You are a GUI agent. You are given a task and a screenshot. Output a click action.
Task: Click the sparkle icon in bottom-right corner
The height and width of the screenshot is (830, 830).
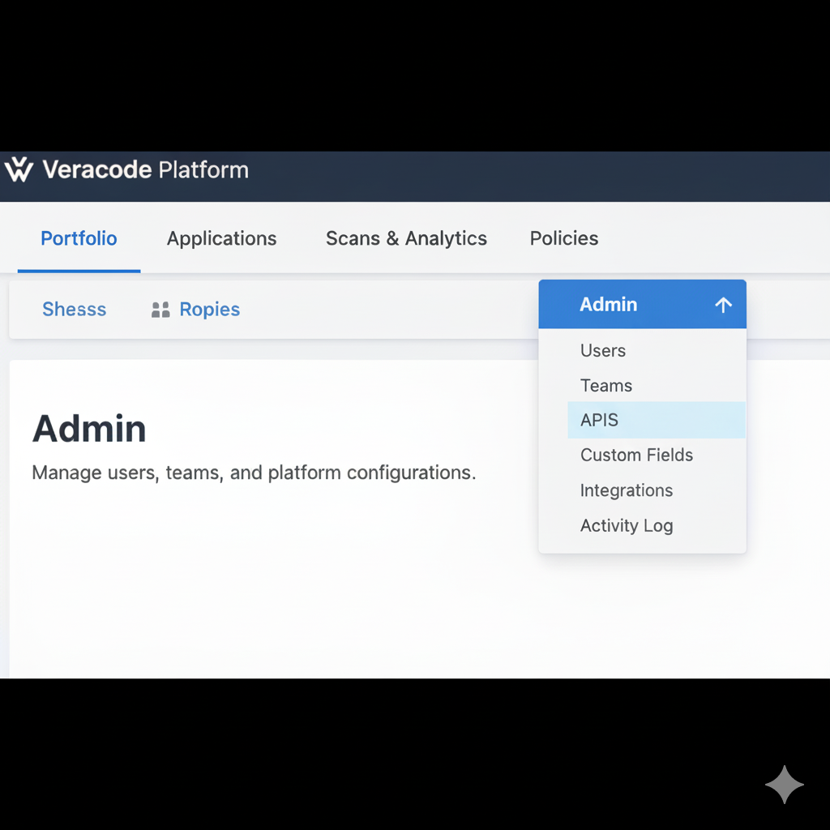[x=784, y=785]
